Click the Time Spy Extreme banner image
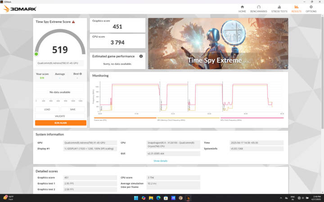Viewport: 324px width, 202px height. 218,44
